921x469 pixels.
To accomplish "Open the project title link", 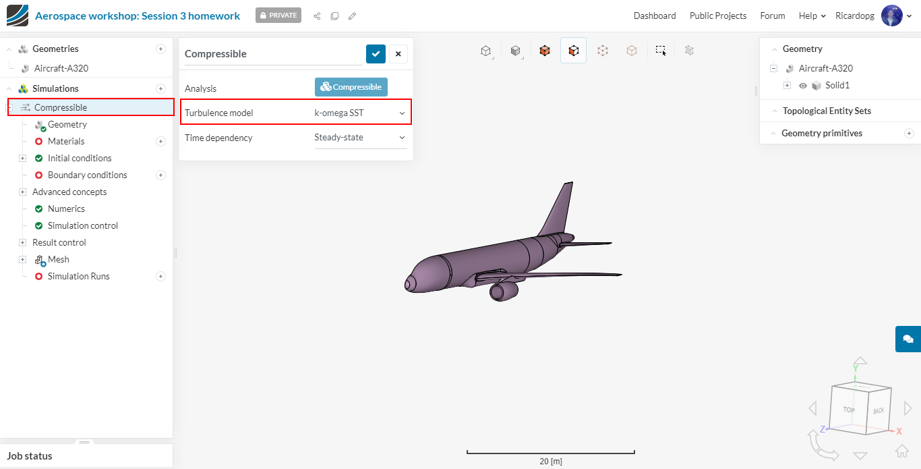I will (x=138, y=16).
